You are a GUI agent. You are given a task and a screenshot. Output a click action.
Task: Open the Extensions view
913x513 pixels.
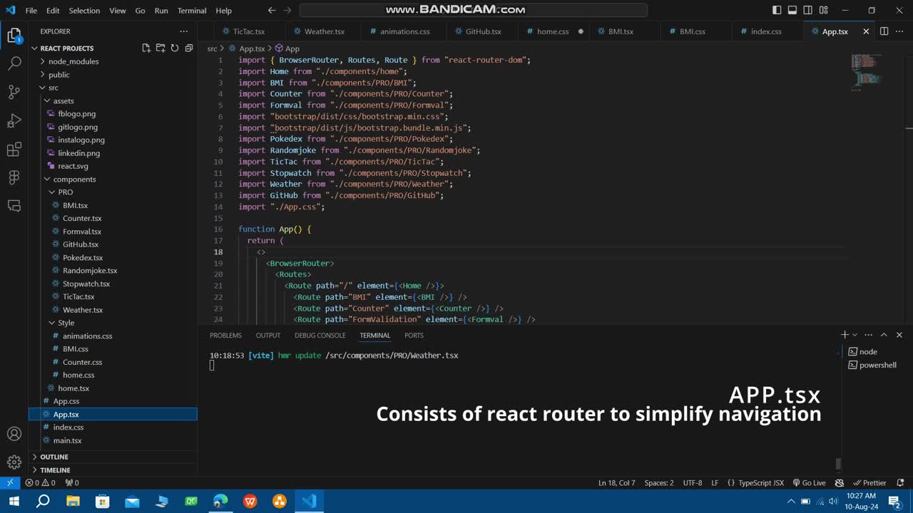[x=14, y=149]
